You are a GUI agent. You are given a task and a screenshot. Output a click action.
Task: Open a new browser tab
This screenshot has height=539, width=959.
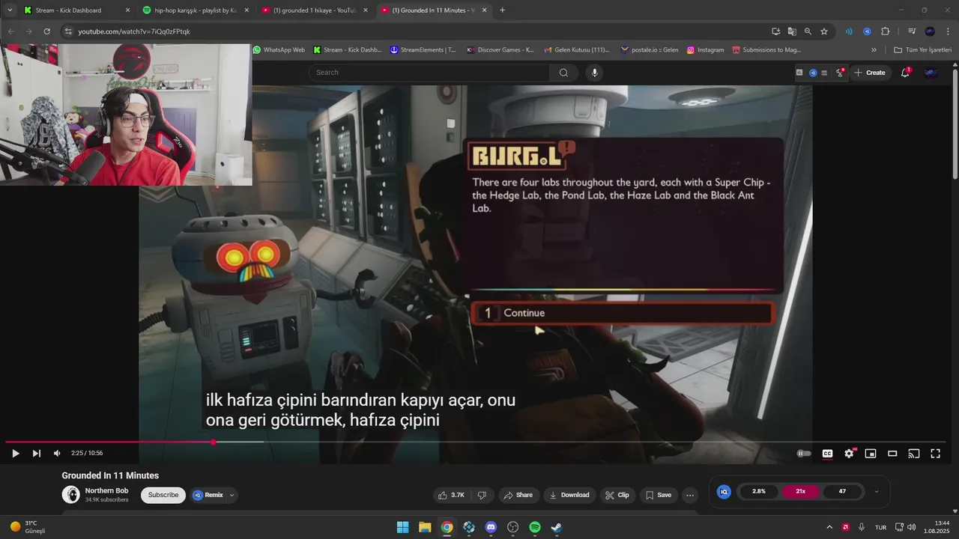[502, 10]
